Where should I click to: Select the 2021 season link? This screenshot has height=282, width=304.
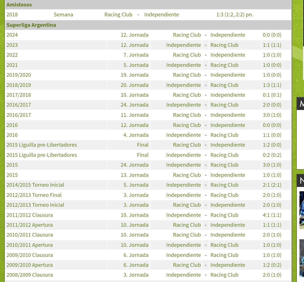click(x=12, y=65)
